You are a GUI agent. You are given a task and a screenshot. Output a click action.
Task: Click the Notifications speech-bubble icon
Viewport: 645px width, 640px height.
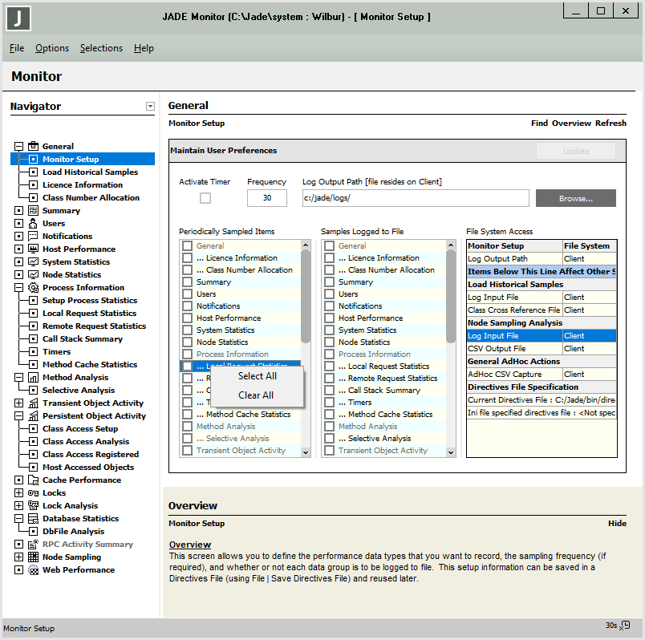tap(34, 236)
